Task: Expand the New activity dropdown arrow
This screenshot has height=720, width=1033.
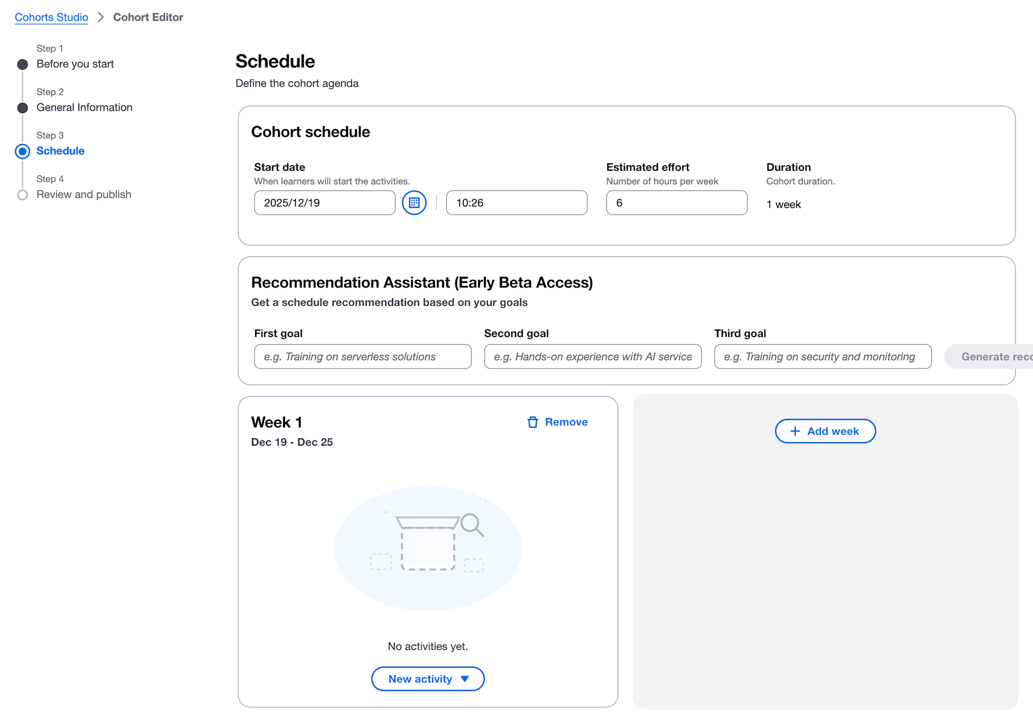Action: (x=465, y=679)
